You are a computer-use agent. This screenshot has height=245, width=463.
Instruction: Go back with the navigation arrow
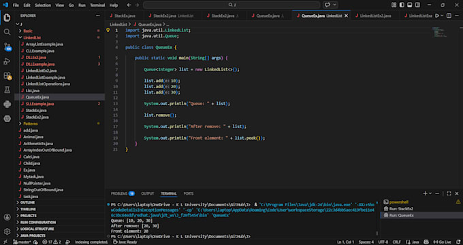click(x=129, y=5)
